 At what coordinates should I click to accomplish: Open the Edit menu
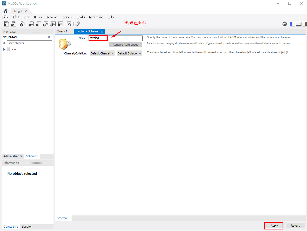point(16,17)
